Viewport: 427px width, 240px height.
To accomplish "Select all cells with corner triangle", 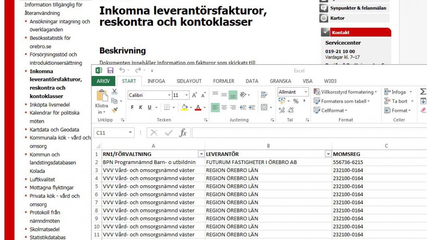I will tap(98, 146).
